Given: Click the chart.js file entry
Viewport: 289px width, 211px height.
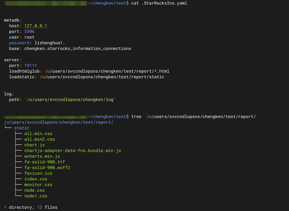Looking at the screenshot, I should (x=34, y=145).
